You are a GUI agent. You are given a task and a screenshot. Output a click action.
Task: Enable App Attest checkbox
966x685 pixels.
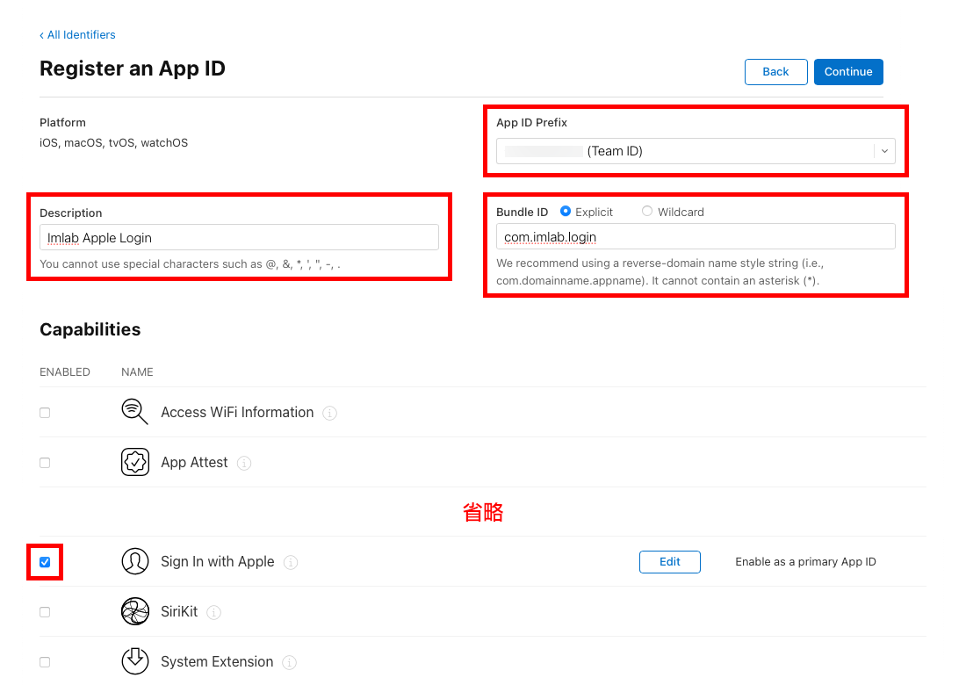pyautogui.click(x=45, y=463)
